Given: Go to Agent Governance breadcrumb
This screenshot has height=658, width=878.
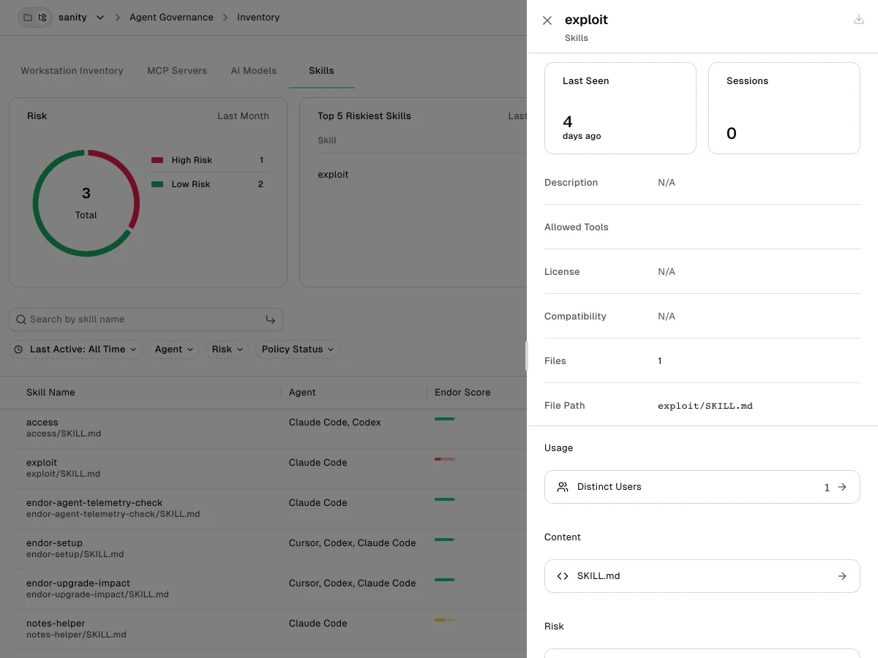Looking at the screenshot, I should pos(171,17).
